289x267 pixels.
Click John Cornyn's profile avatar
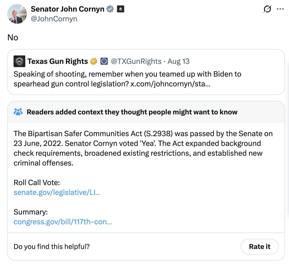[x=17, y=14]
